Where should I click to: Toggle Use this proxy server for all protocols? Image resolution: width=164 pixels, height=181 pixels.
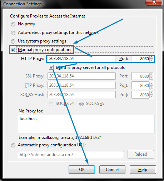[51, 67]
